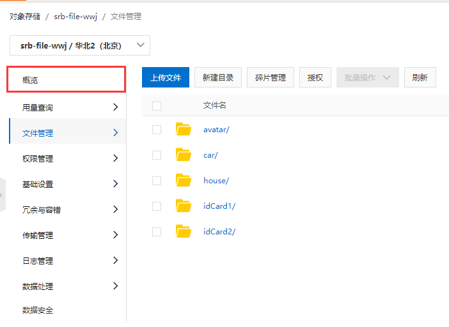
Task: Expand the 数据处理 chevron
Action: tap(115, 286)
